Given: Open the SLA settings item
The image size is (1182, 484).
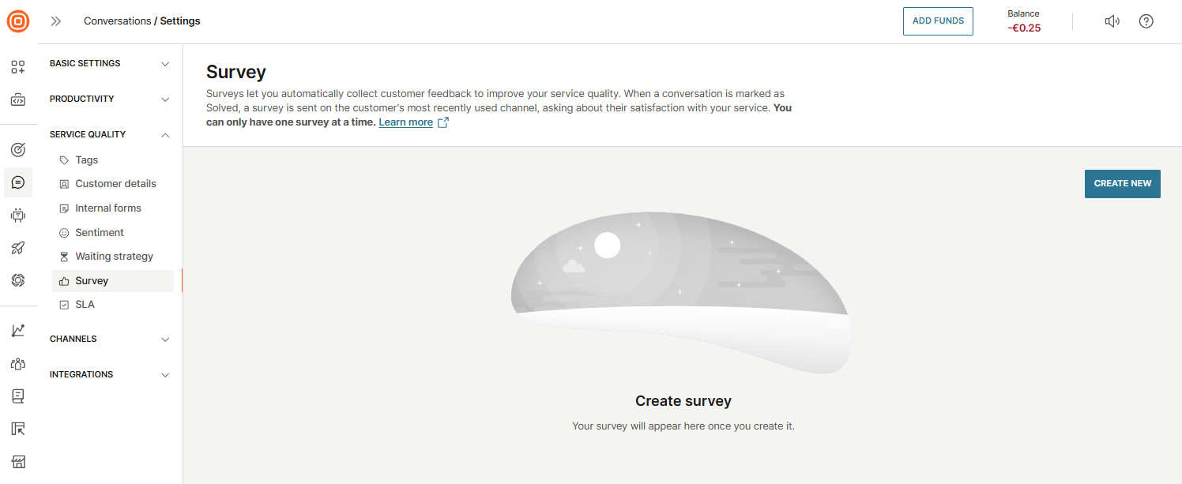Looking at the screenshot, I should [85, 305].
